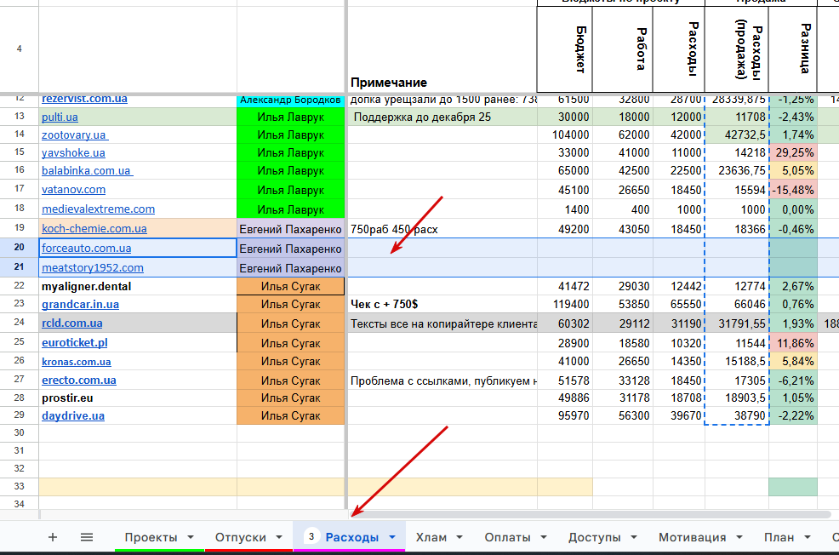Image resolution: width=839 pixels, height=555 pixels.
Task: Click the Разница column header
Action: (793, 49)
